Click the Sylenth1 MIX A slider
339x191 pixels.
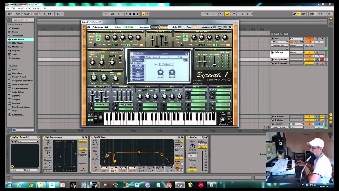point(200,61)
